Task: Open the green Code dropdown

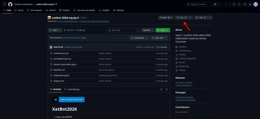Action: 162,30
